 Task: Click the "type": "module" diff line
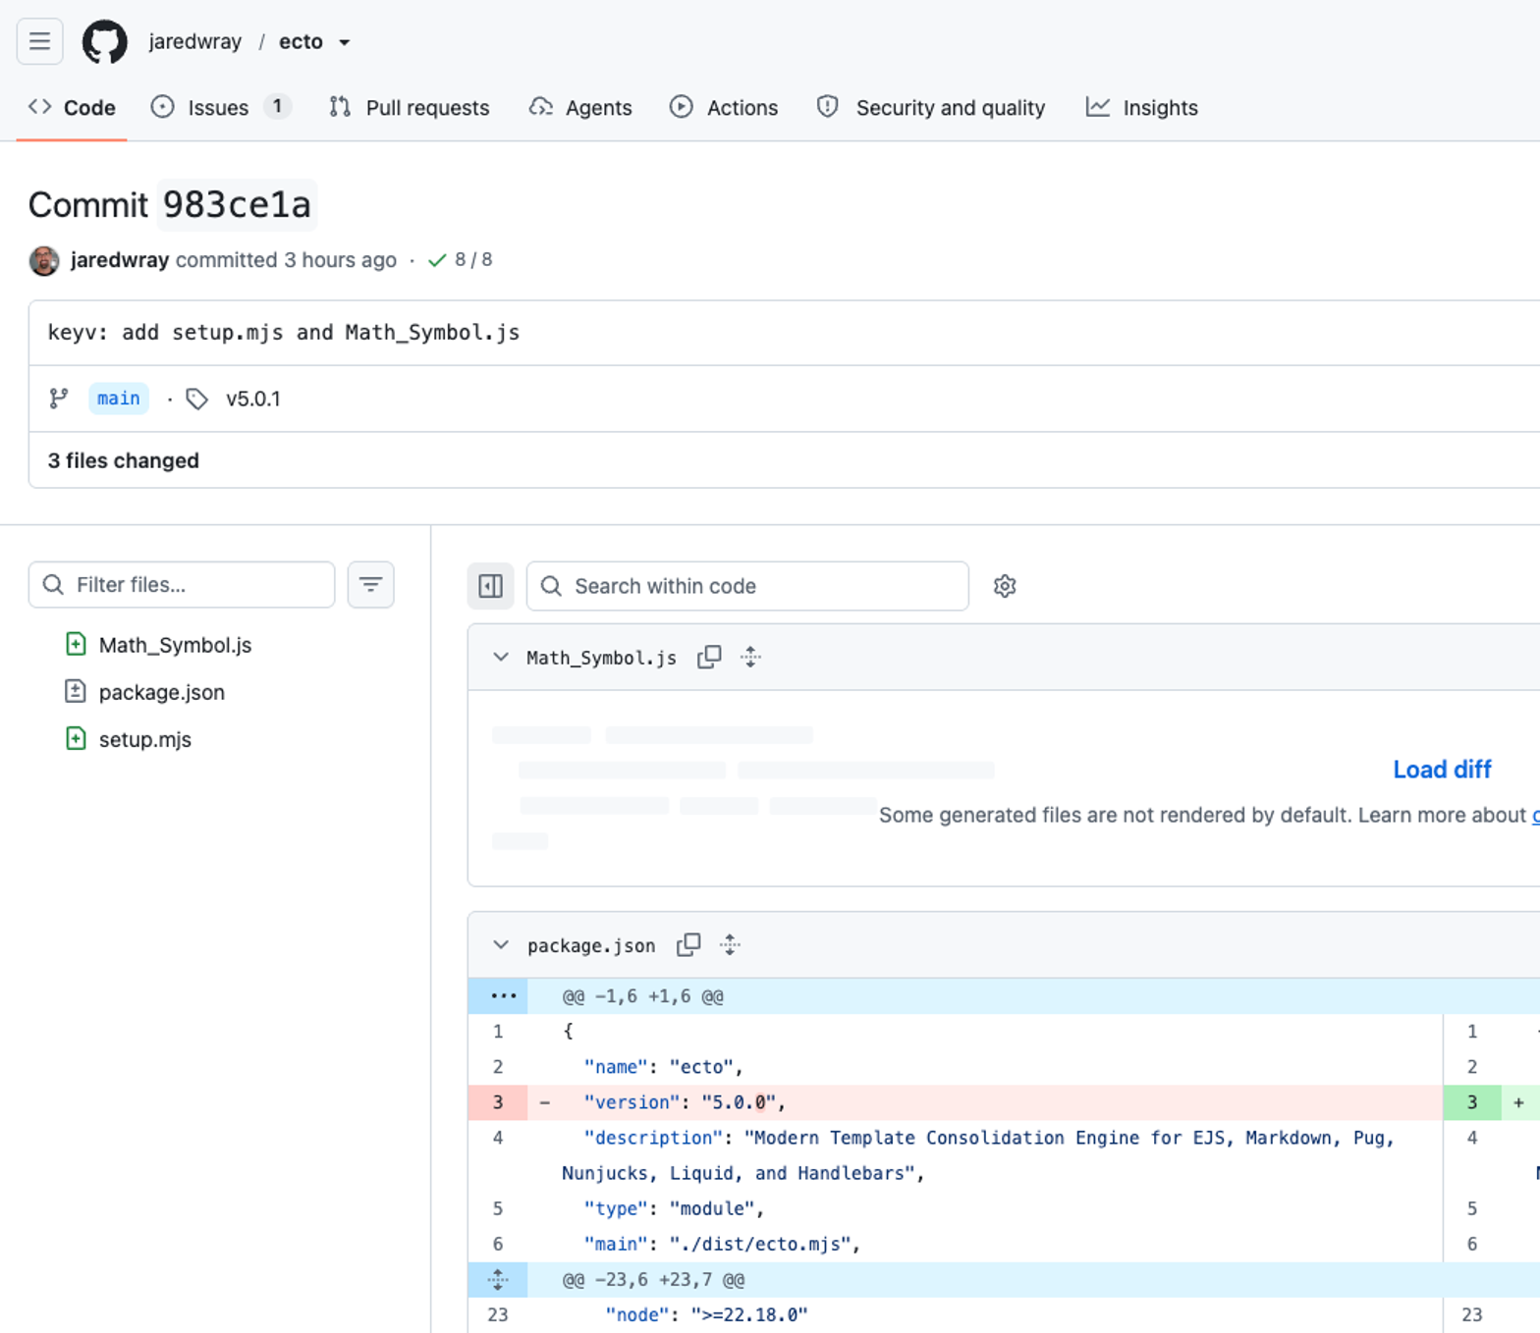click(x=955, y=1208)
